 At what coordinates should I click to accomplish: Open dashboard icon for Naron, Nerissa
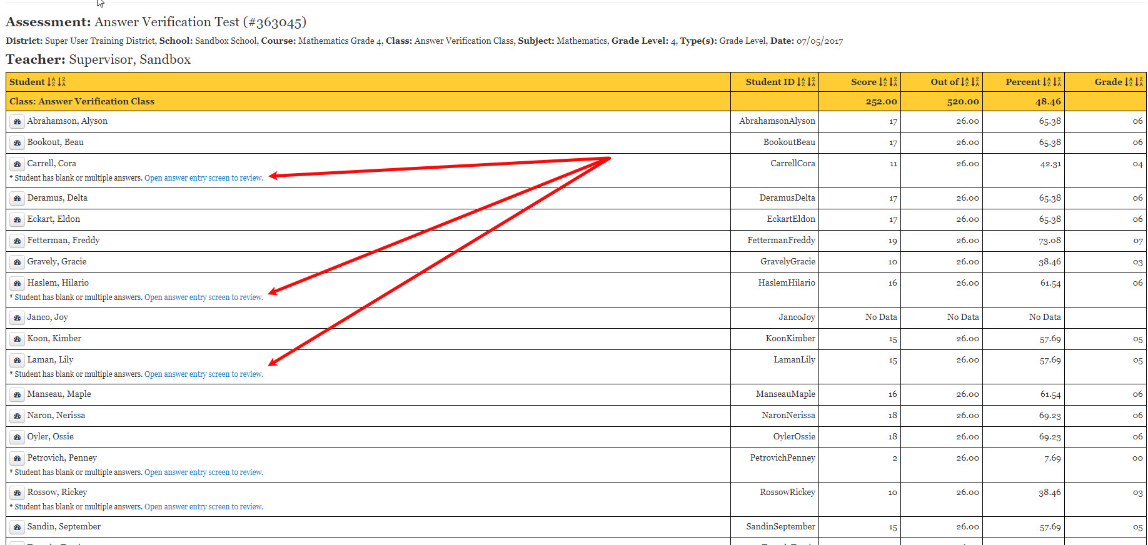(x=18, y=416)
